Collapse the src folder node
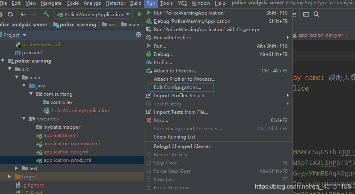This screenshot has width=355, height=194. 10,69
